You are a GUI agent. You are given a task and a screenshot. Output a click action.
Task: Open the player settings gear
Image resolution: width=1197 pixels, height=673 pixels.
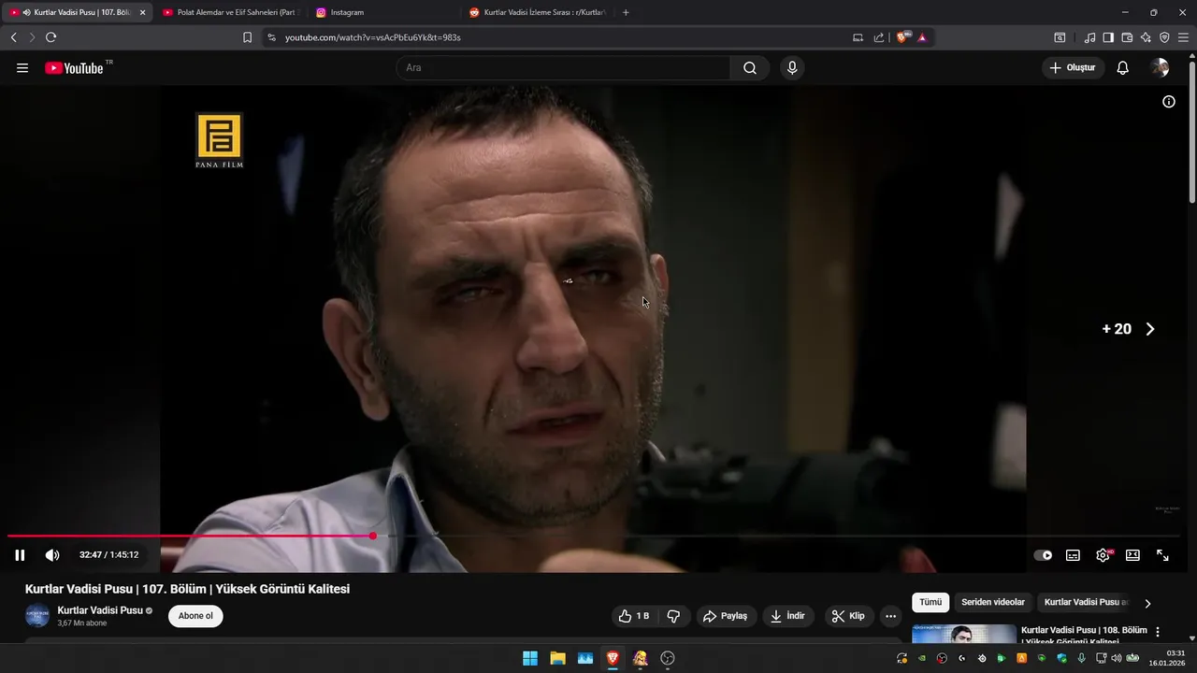coord(1103,555)
